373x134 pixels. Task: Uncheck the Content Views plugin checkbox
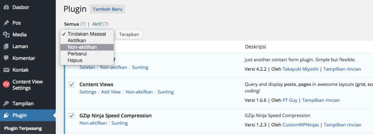[71, 84]
